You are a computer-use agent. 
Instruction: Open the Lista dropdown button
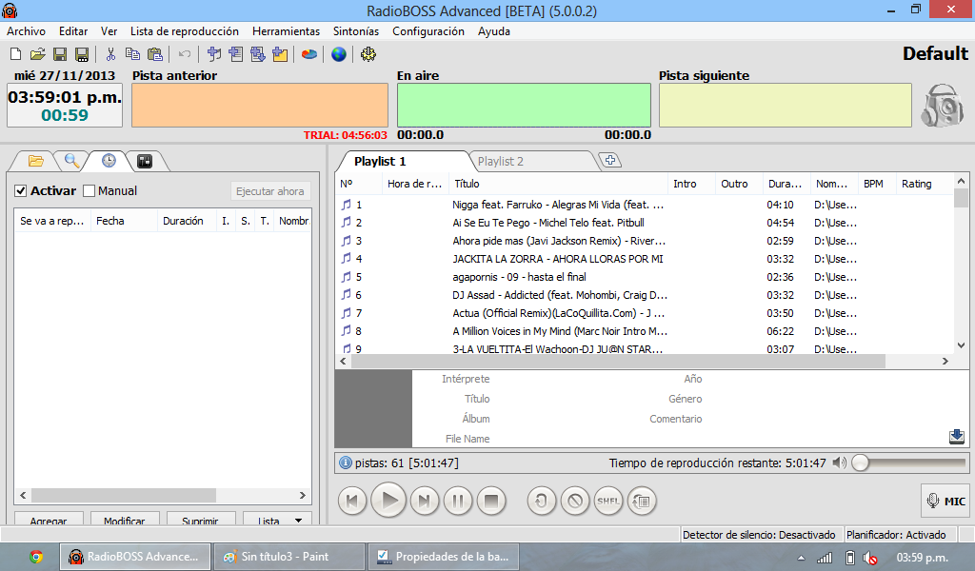[x=277, y=519]
